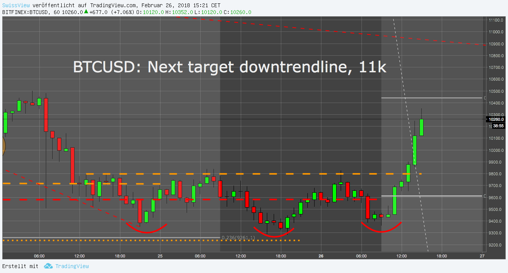This screenshot has height=273, width=508.
Task: Click the TradingView link beside Erstellt mit
Action: (72, 266)
